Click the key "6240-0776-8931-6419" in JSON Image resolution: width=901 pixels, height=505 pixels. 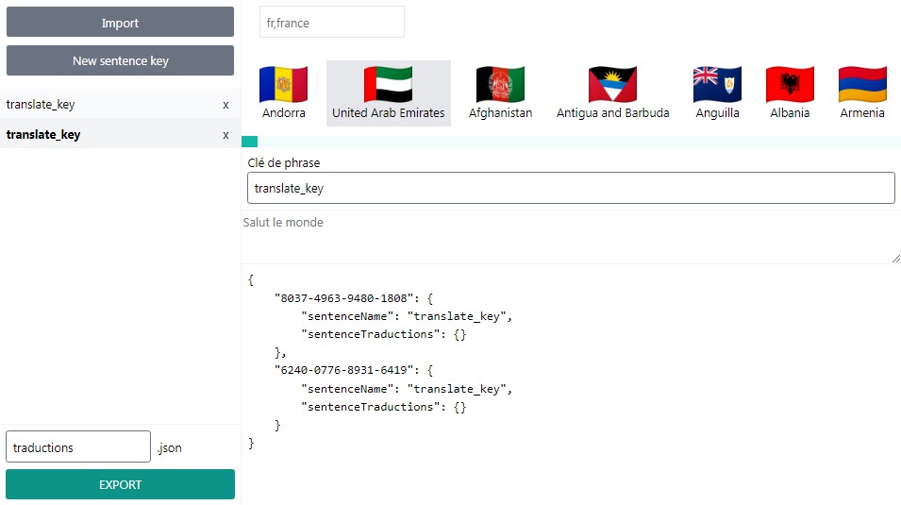[x=343, y=370]
